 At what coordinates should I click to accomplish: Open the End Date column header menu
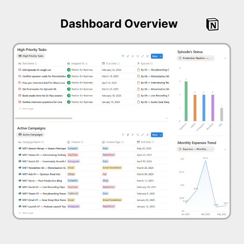[146, 142]
